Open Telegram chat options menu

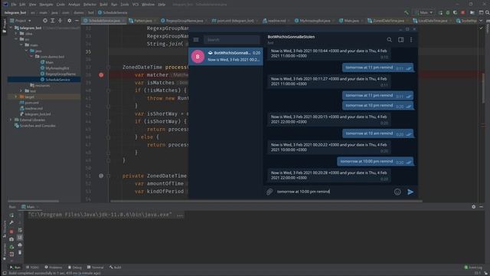[x=411, y=40]
